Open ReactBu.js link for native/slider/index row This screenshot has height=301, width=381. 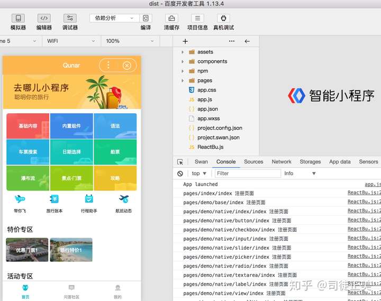coord(364,247)
